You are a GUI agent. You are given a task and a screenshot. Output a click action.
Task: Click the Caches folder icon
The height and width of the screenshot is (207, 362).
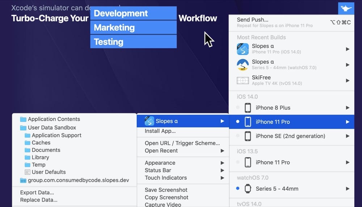click(28, 143)
